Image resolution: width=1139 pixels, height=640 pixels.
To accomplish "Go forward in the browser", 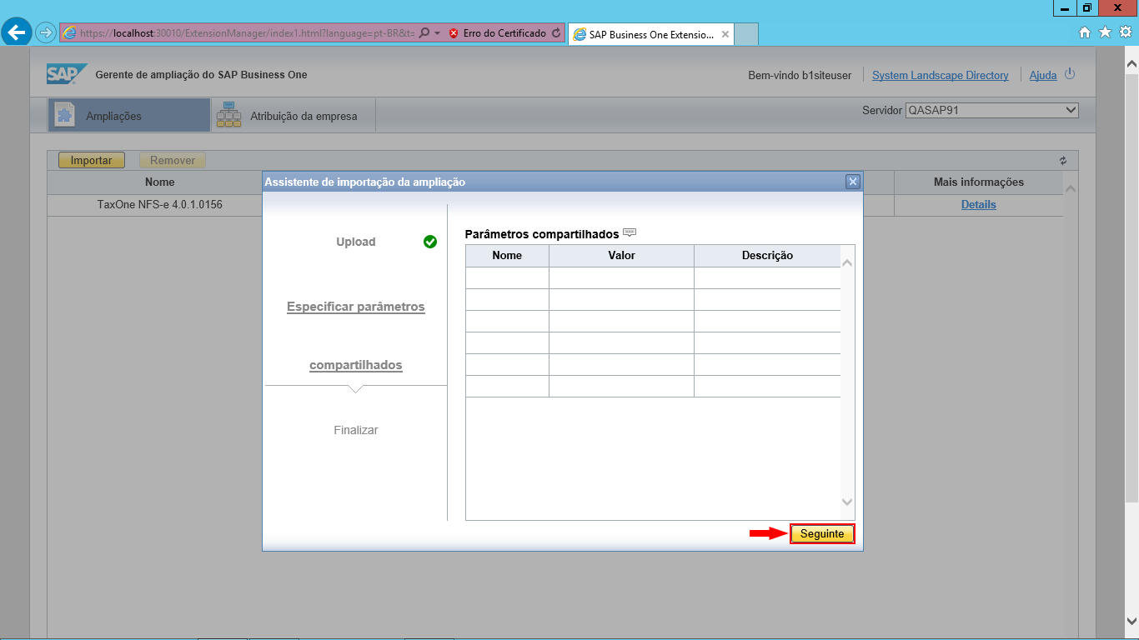I will (45, 33).
